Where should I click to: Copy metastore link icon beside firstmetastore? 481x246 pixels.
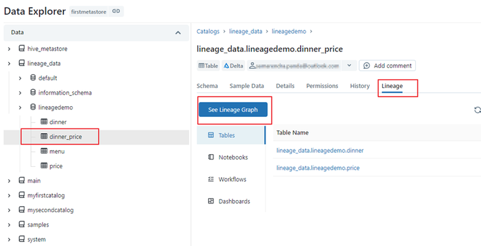(116, 11)
